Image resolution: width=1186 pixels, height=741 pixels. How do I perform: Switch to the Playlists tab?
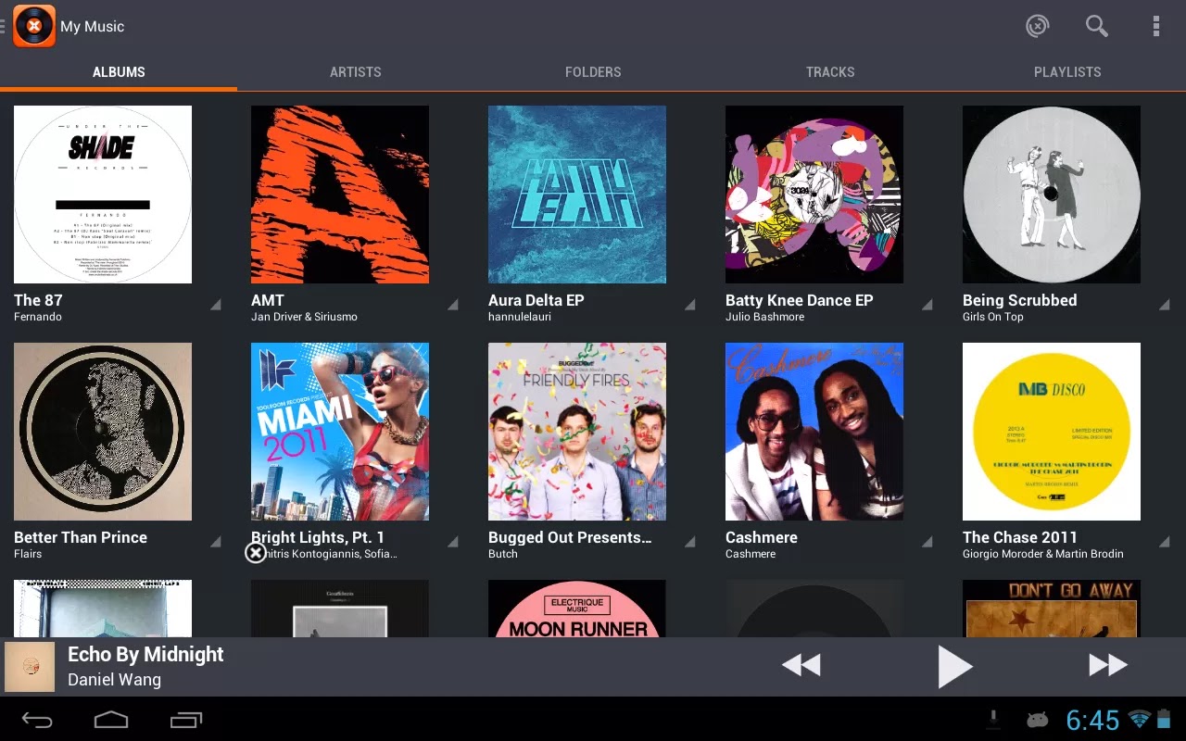(1067, 71)
